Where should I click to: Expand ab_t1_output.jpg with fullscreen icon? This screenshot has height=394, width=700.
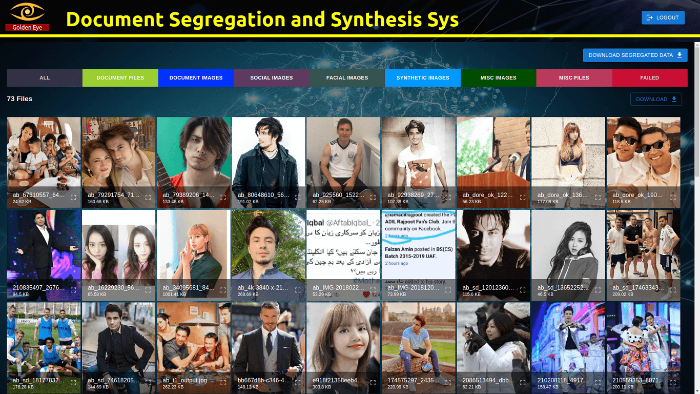coord(223,383)
